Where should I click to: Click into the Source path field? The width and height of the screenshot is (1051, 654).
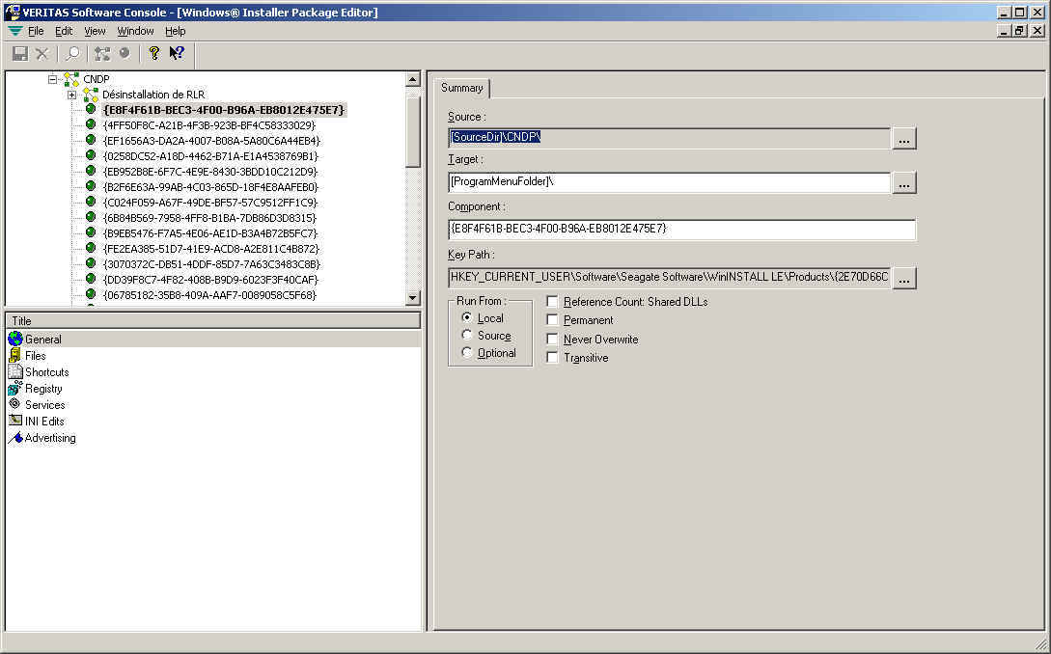pos(669,138)
